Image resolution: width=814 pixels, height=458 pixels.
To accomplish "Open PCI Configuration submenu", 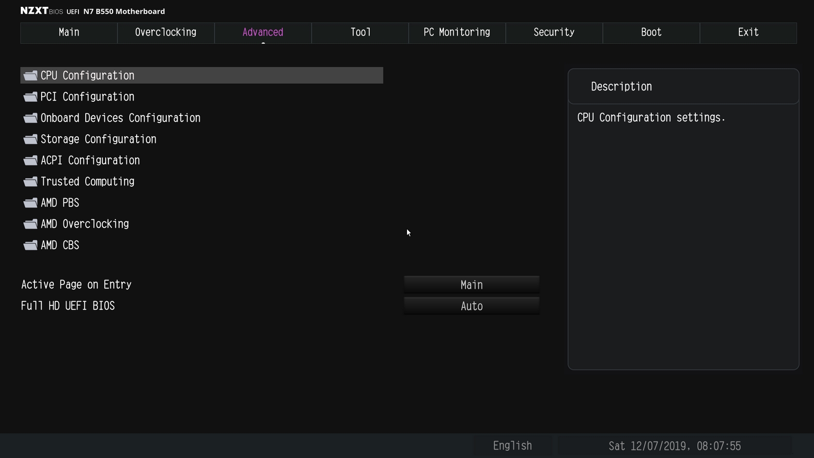I will pyautogui.click(x=87, y=97).
